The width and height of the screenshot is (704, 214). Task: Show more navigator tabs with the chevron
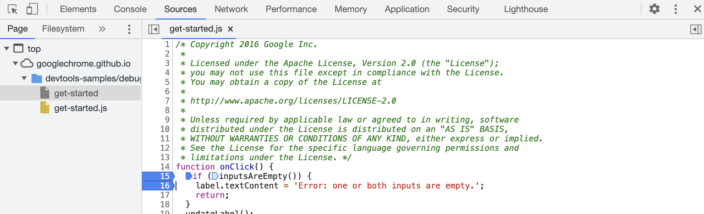102,29
